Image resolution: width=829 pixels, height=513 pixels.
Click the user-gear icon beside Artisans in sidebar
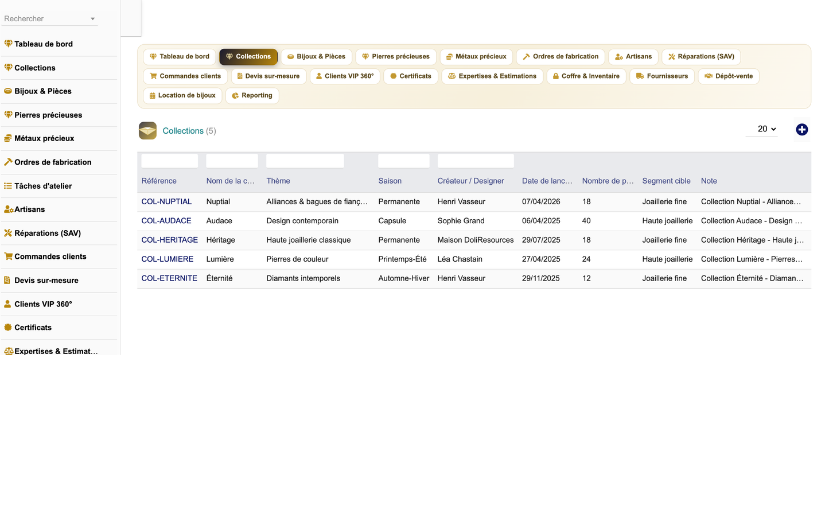[9, 209]
